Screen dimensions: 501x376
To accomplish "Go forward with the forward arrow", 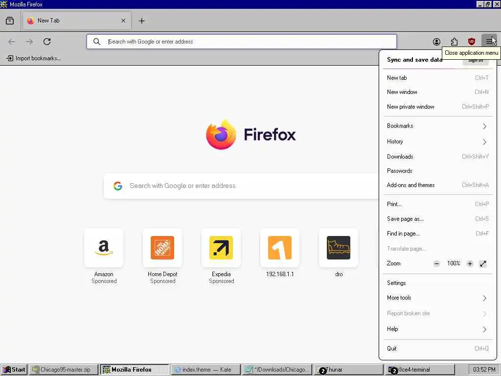I will [x=29, y=42].
